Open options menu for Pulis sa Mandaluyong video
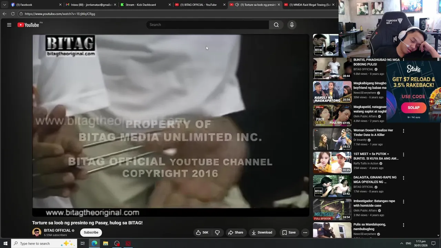The image size is (441, 248). (x=403, y=225)
